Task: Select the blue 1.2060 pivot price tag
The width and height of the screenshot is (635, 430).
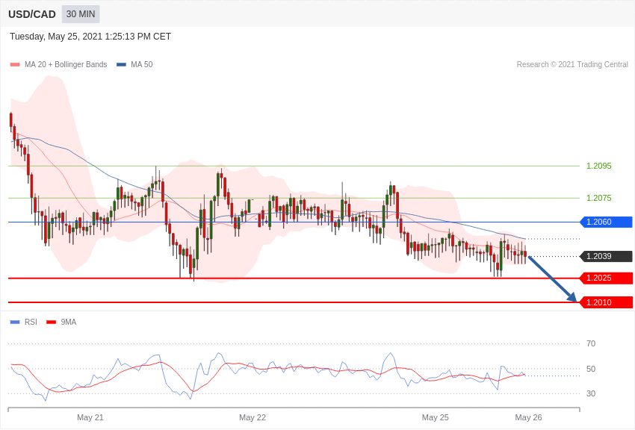Action: 606,222
